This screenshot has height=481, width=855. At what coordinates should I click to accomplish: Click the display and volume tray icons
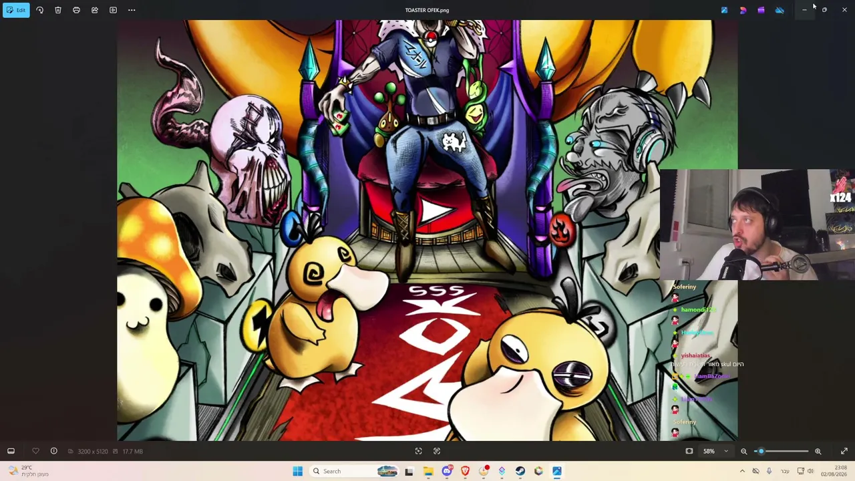[806, 471]
